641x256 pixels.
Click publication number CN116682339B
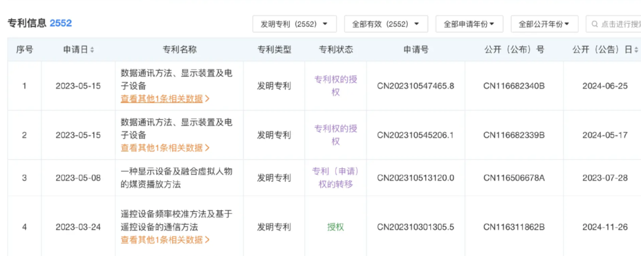tap(514, 135)
